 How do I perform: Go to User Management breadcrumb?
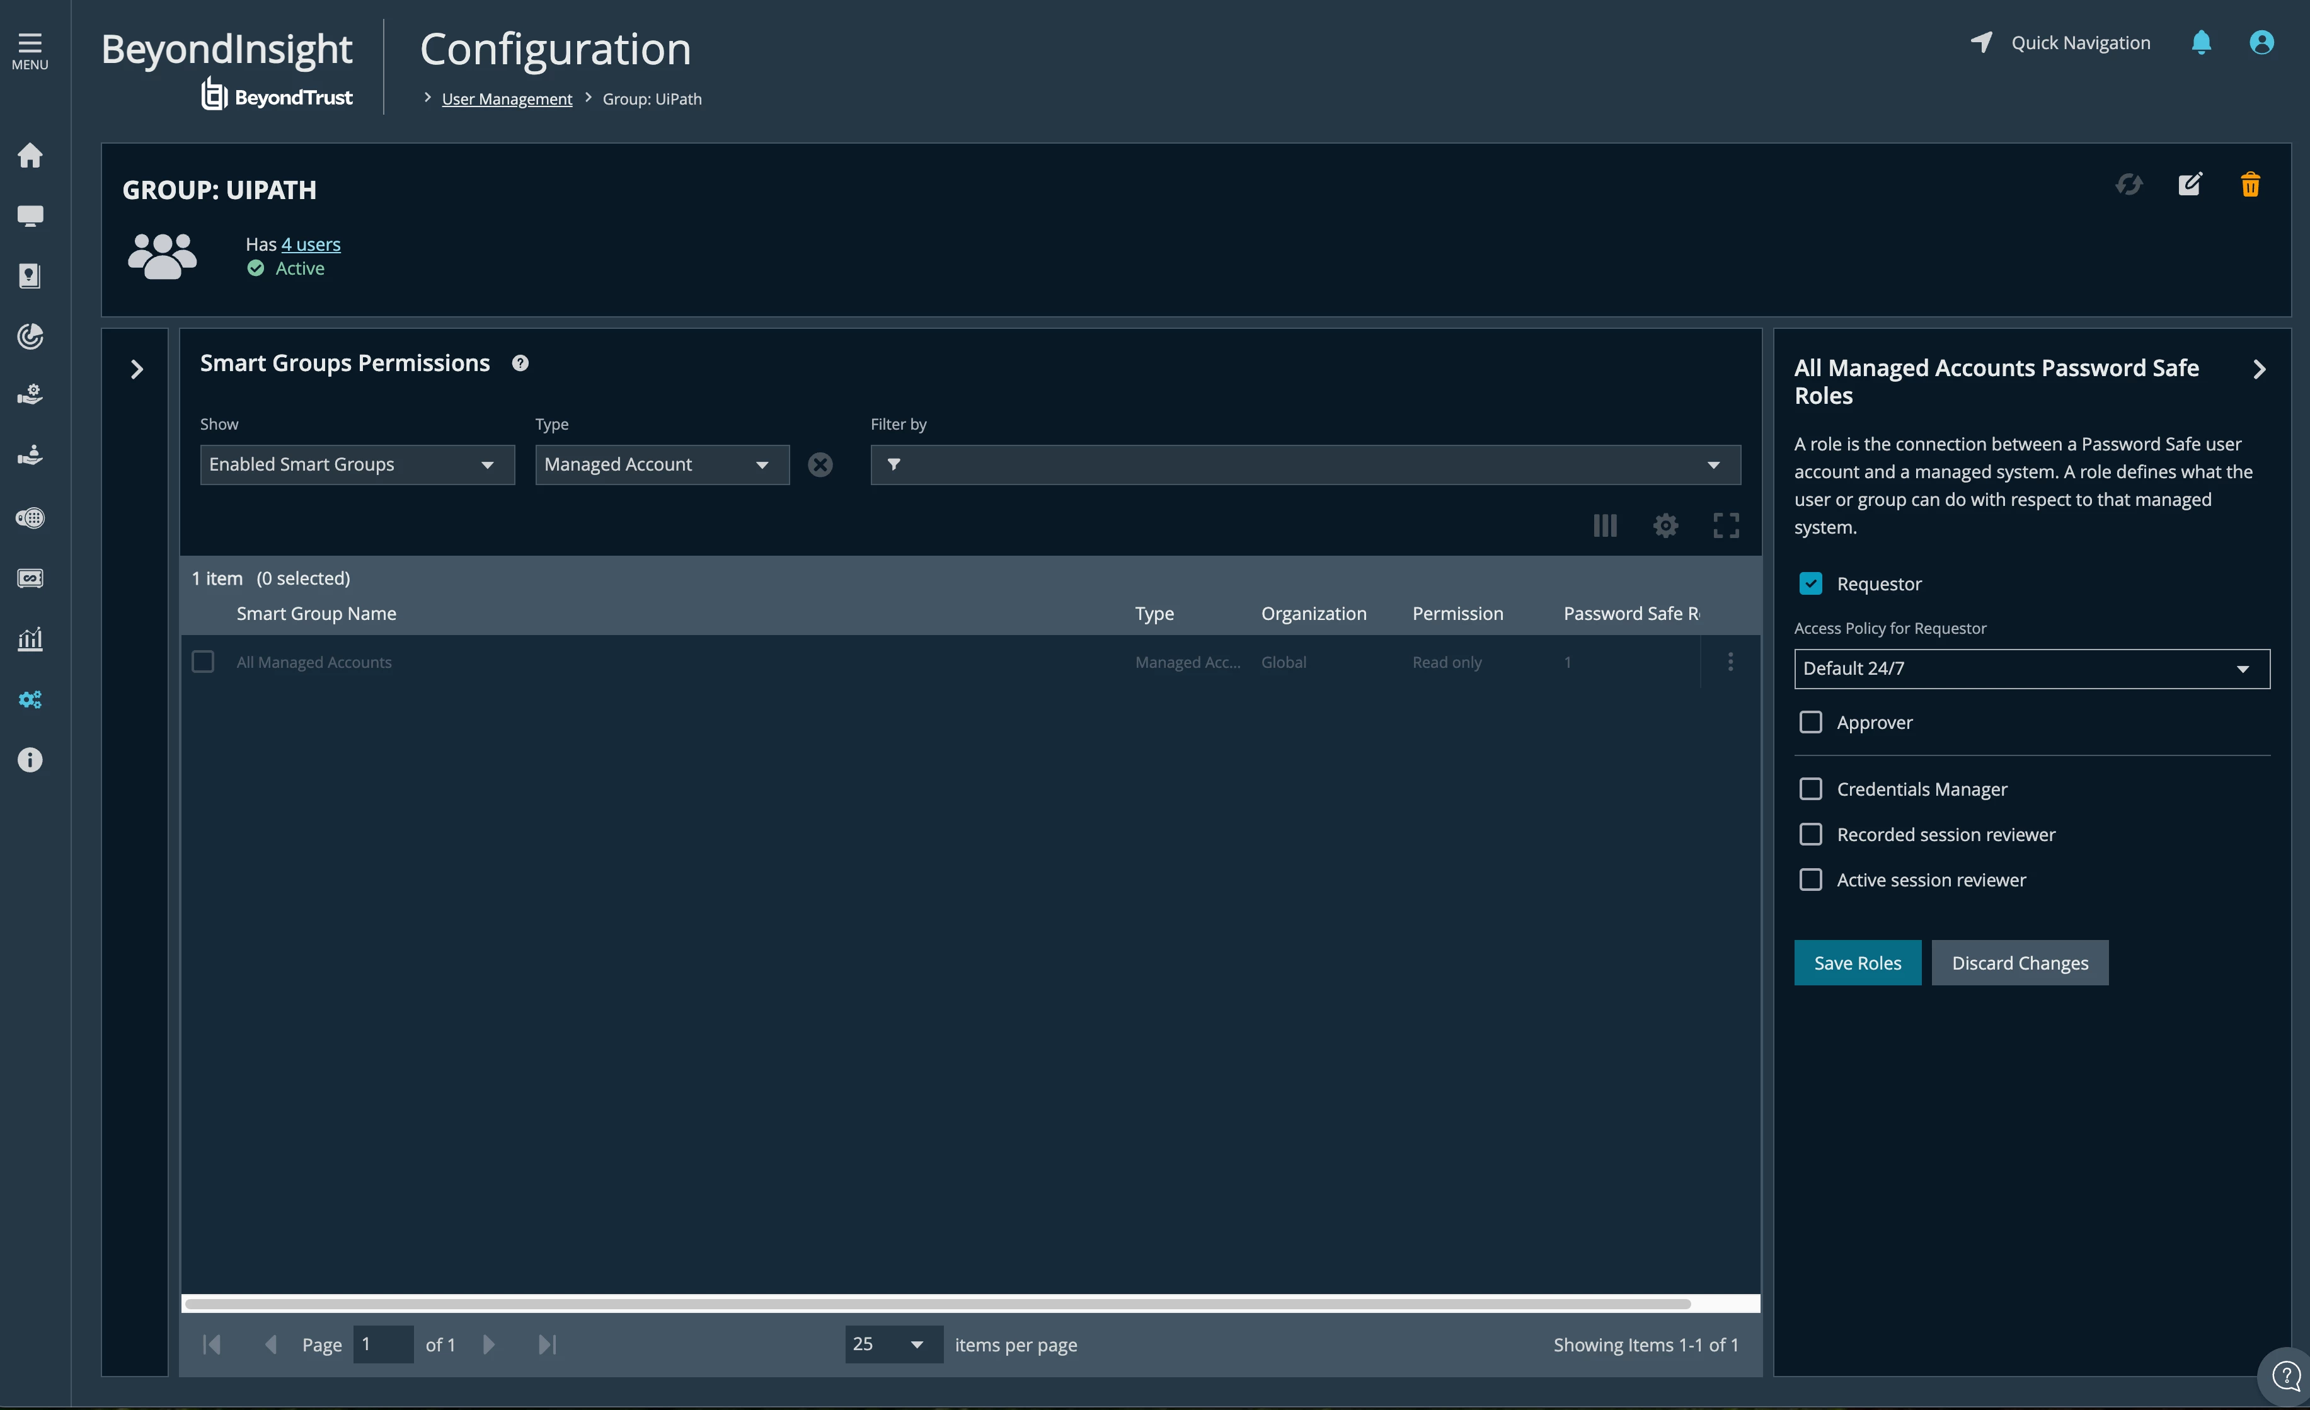tap(506, 98)
